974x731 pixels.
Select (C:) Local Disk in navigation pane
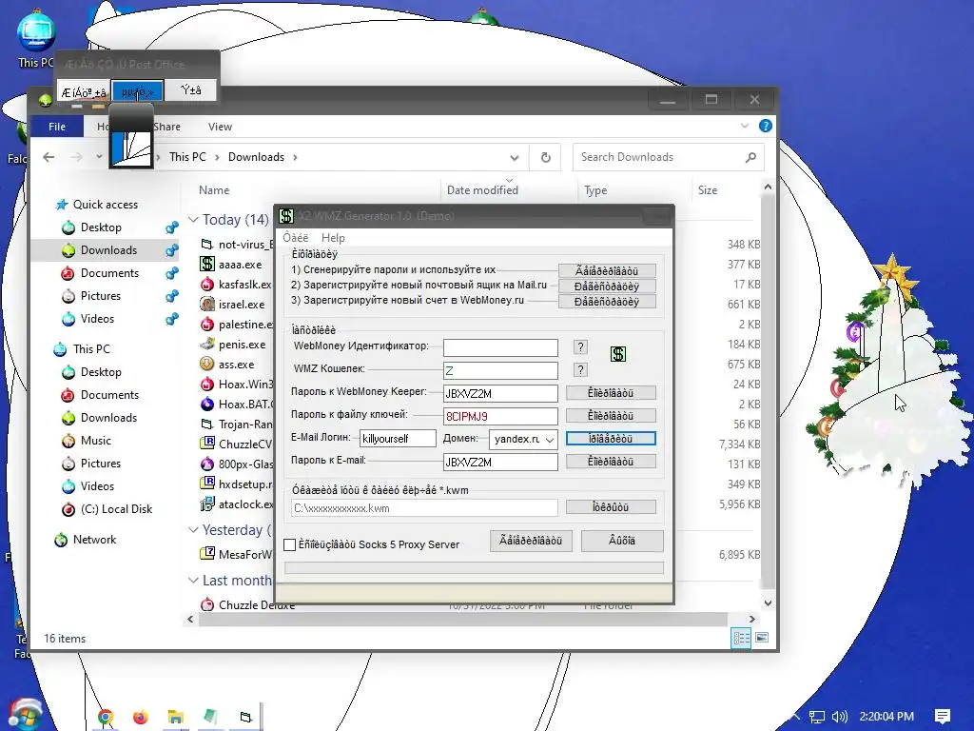tap(116, 509)
